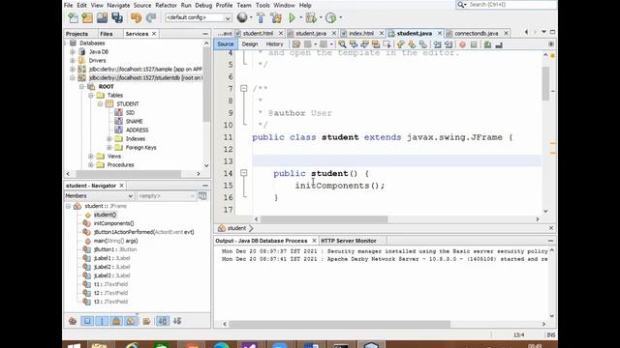
Task: Toggle Show Static Members filter in Navigator
Action: 102,321
